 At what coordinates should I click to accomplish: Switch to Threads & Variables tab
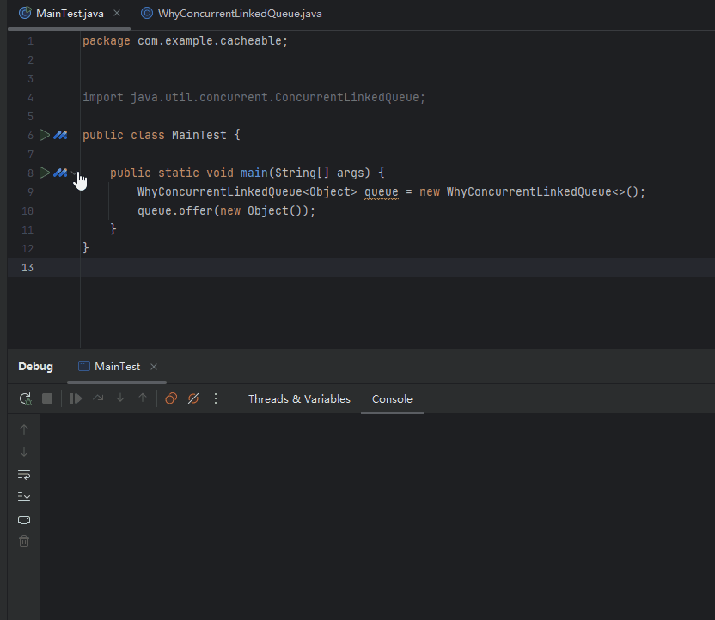(299, 399)
